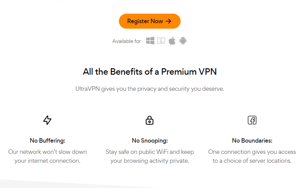The image size is (308, 188).
Task: Click the Available for label
Action: (127, 41)
